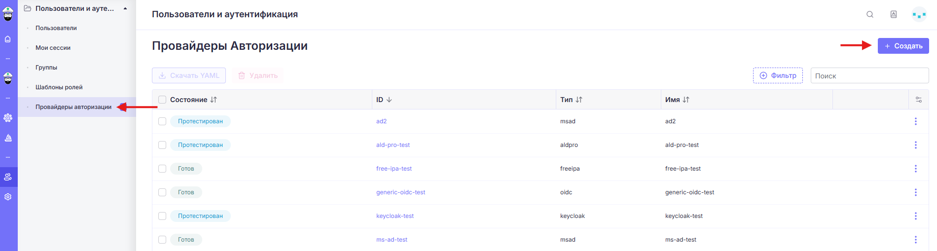Image resolution: width=937 pixels, height=251 pixels.
Task: Select the checkbox for generic-oidc-test row
Action: 162,192
